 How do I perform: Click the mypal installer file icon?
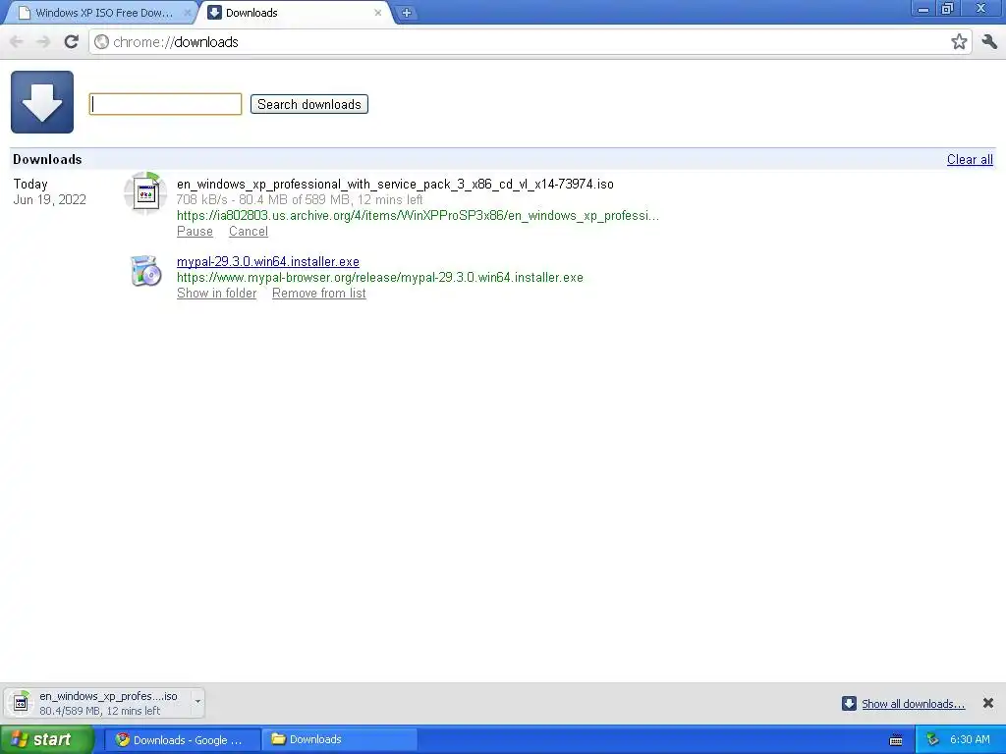[x=145, y=271]
